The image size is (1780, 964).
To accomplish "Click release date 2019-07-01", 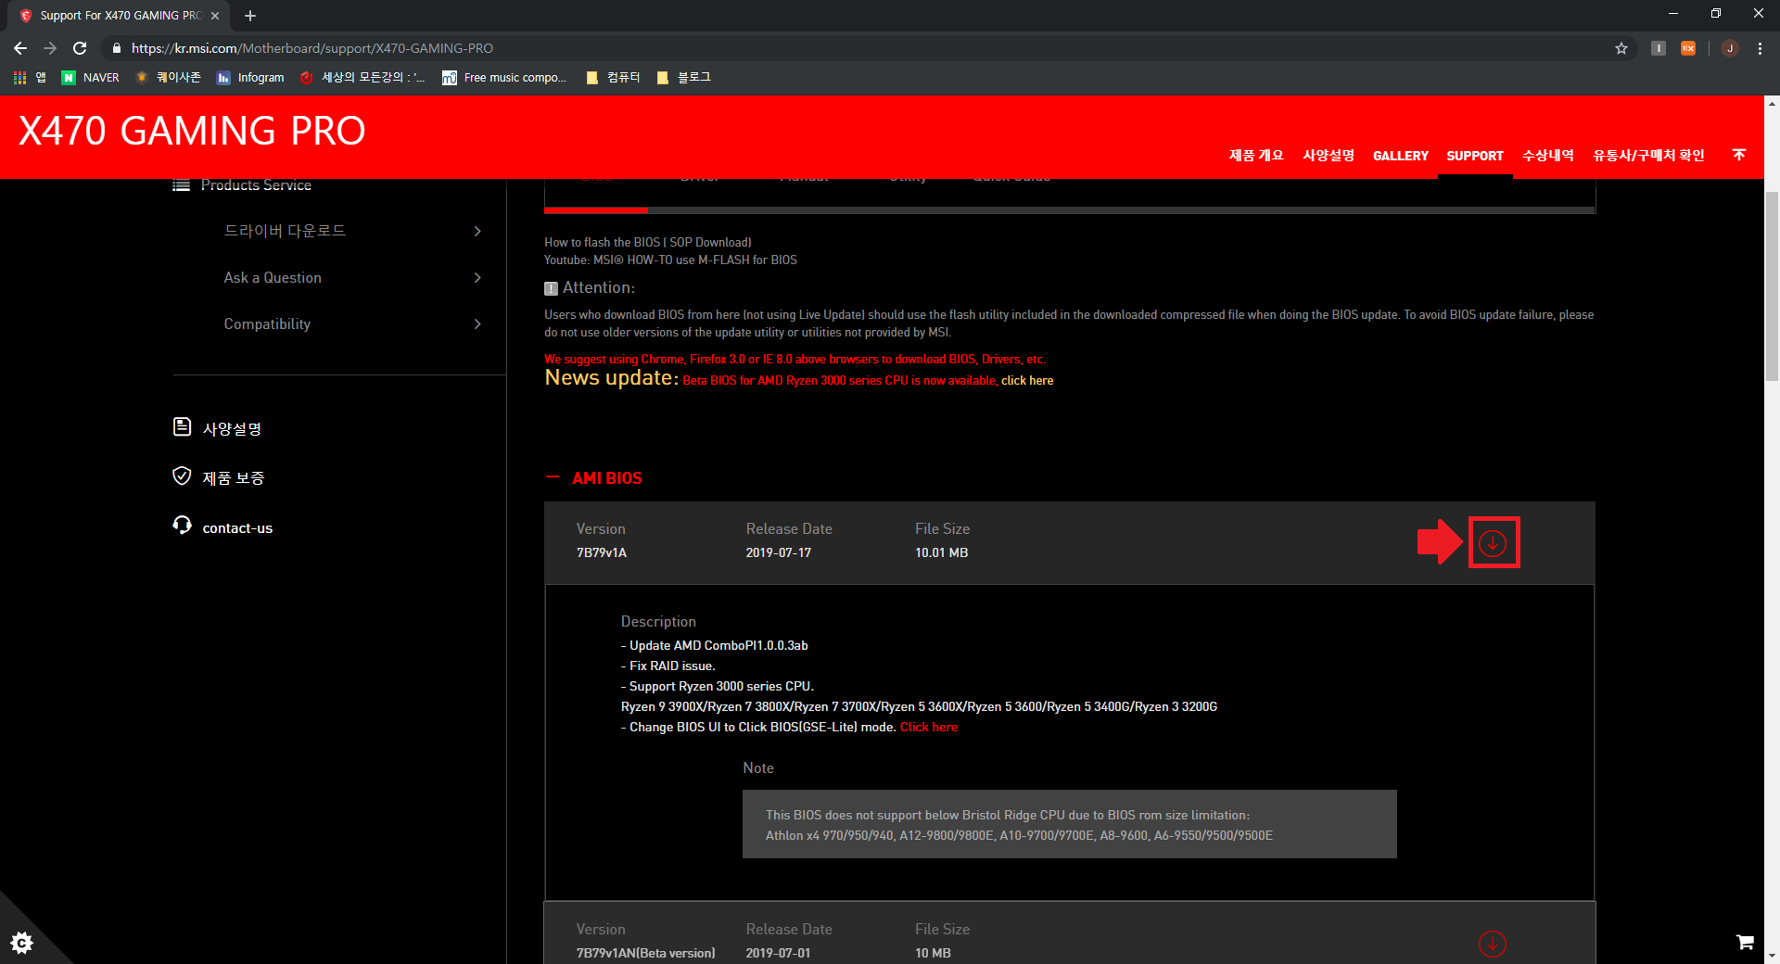I will point(778,953).
